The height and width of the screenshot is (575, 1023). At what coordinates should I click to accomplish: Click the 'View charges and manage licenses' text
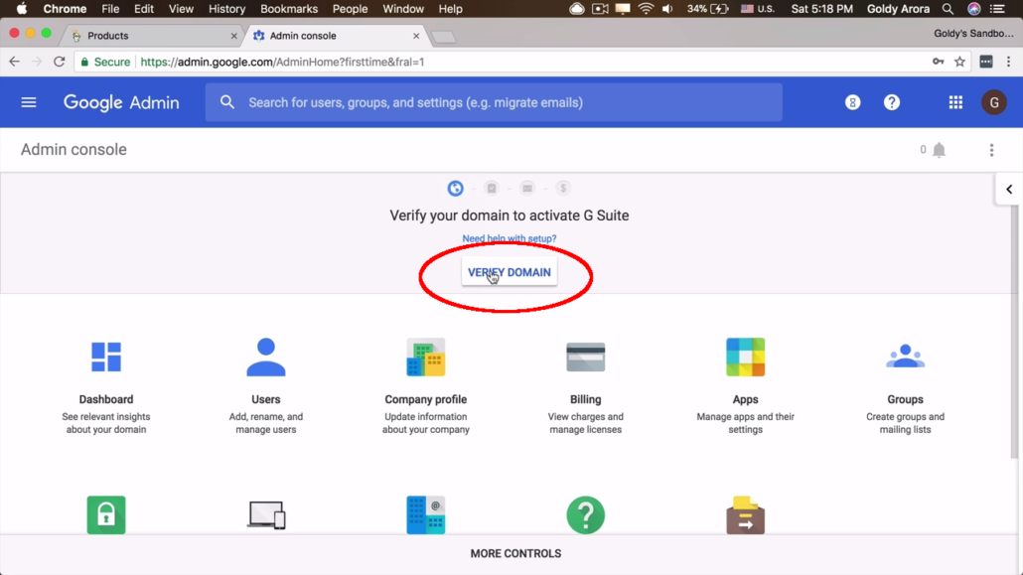click(585, 423)
